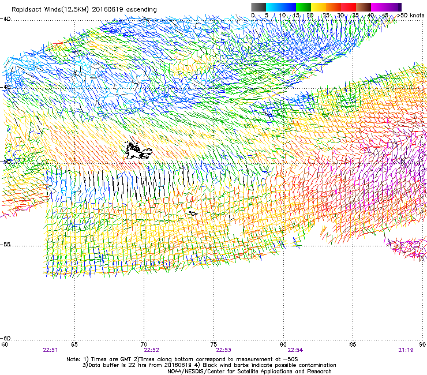Image resolution: width=427 pixels, height=375 pixels.
Task: Click the latitude label '-40'
Action: coord(5,19)
